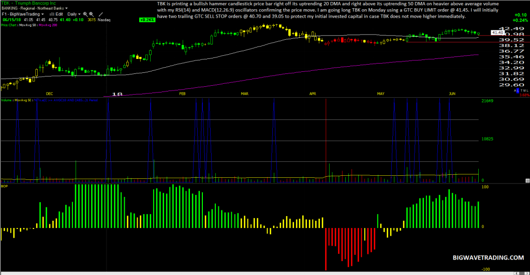Screen dimensions: 530x275
Task: Click the Price Chart legend label
Action: click(x=8, y=25)
